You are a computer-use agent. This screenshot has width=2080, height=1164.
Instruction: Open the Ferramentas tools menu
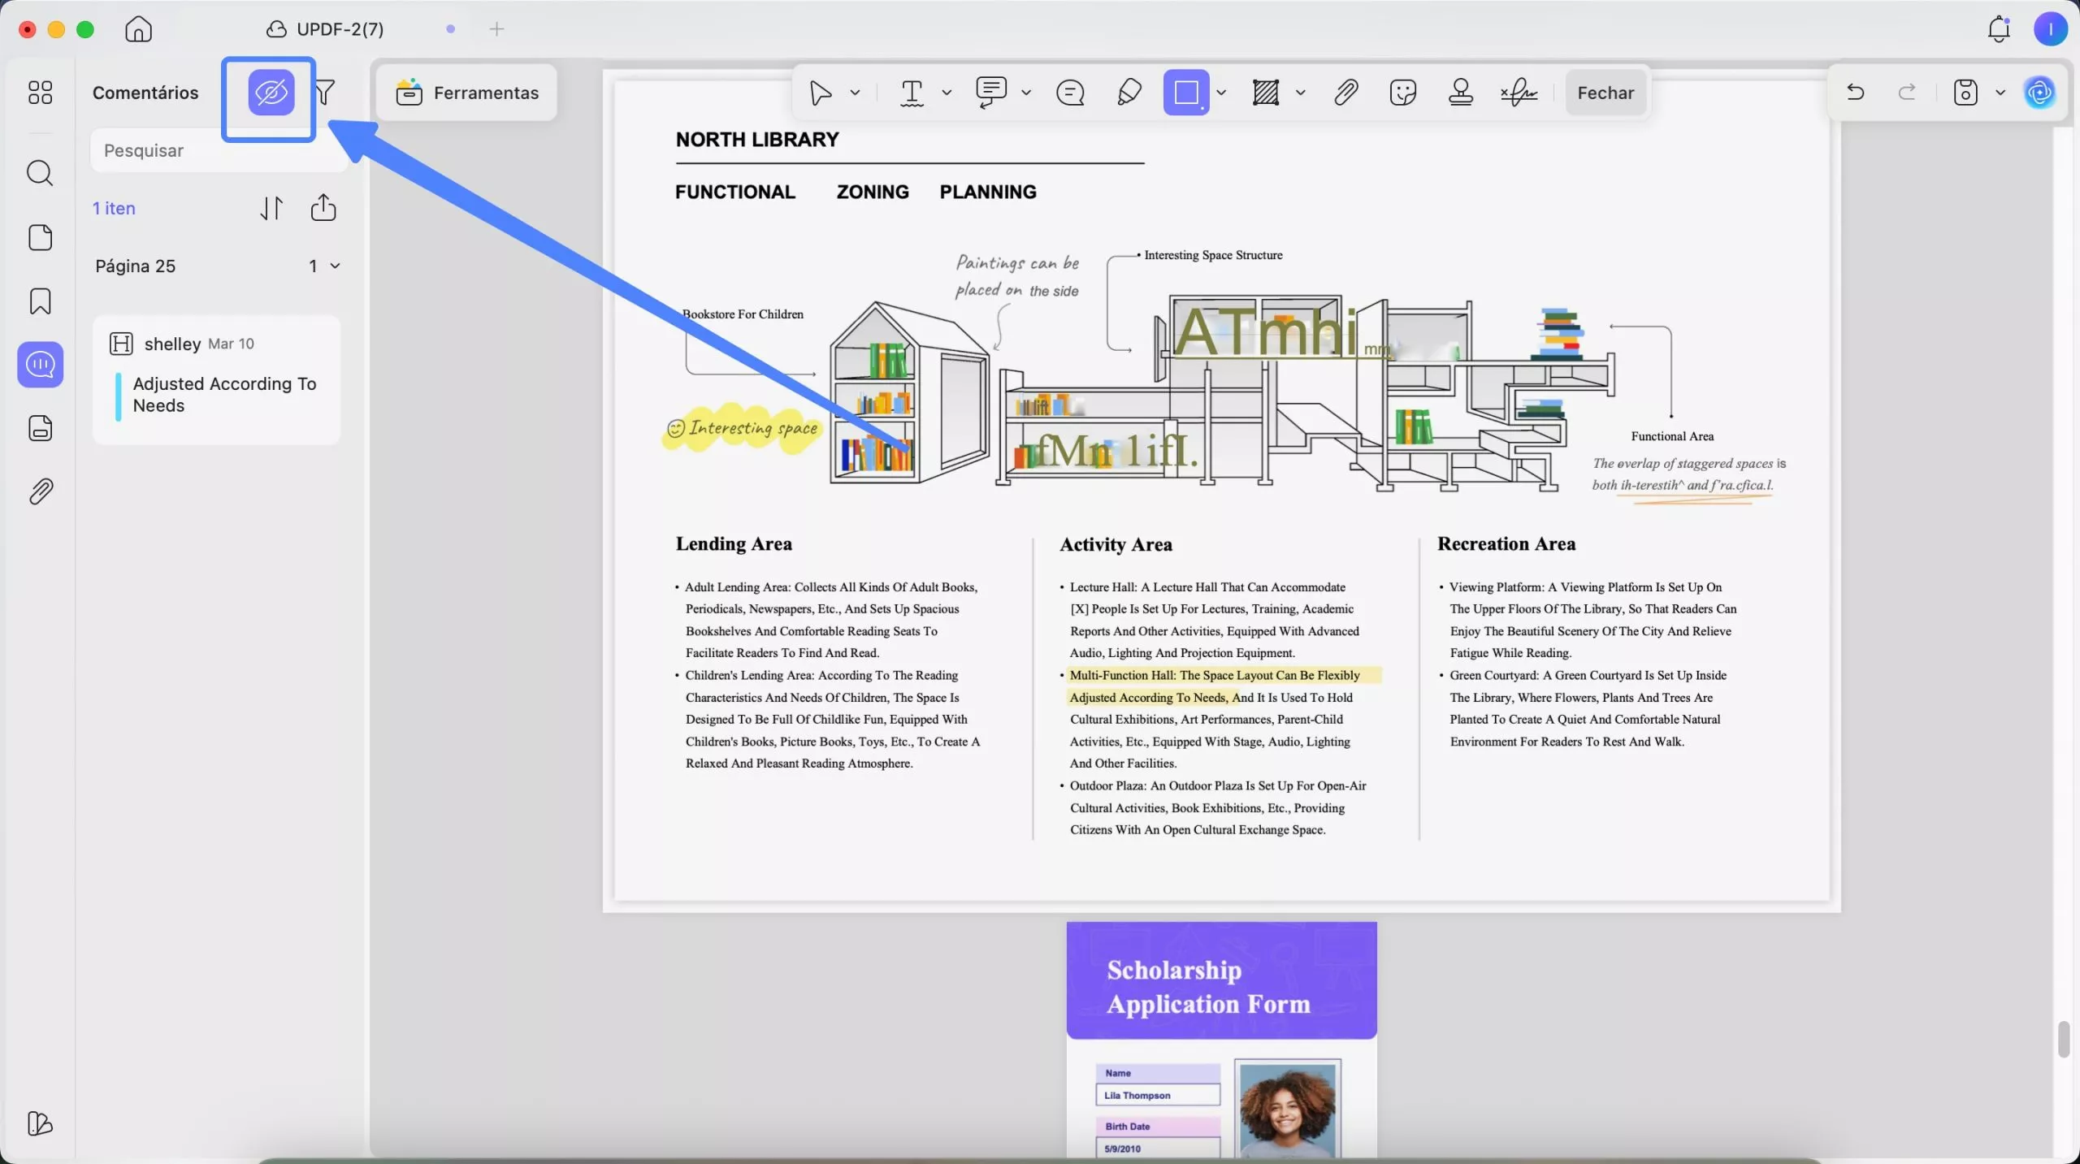467,93
